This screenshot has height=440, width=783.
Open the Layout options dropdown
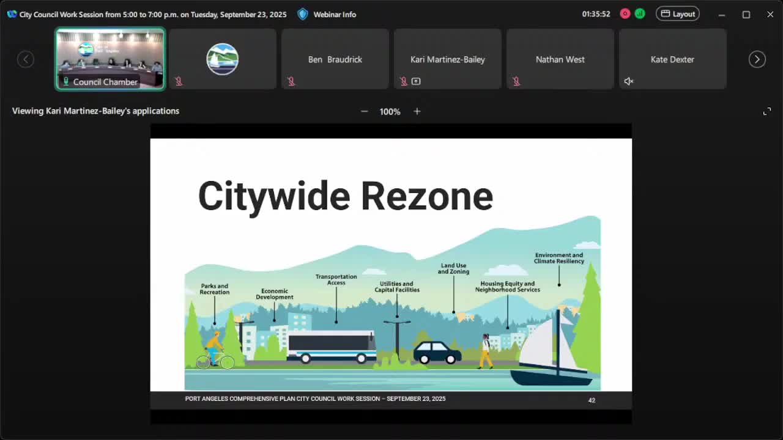tap(677, 14)
